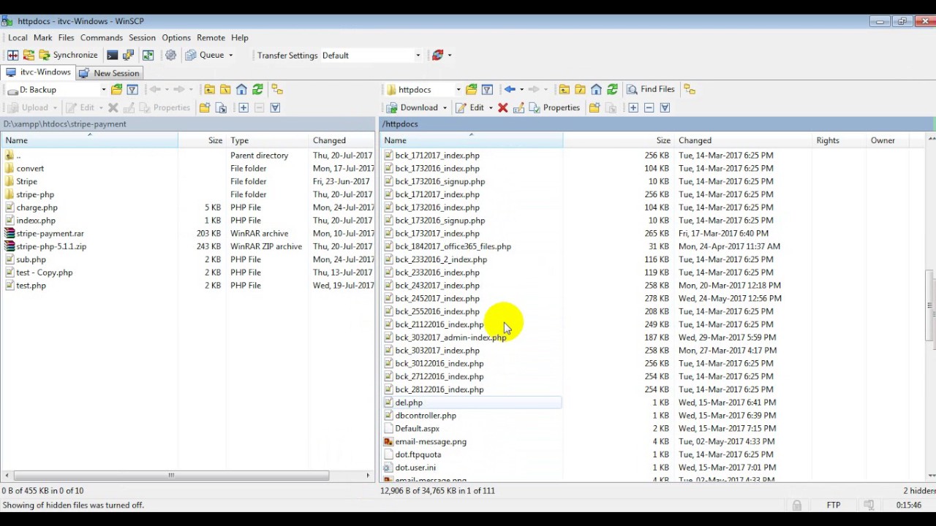This screenshot has width=936, height=526.
Task: Open in PuTTY icon in main toolbar
Action: tap(129, 55)
